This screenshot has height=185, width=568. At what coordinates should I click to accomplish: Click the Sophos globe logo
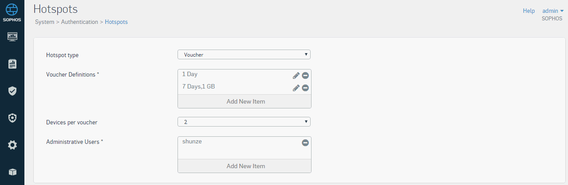(12, 9)
